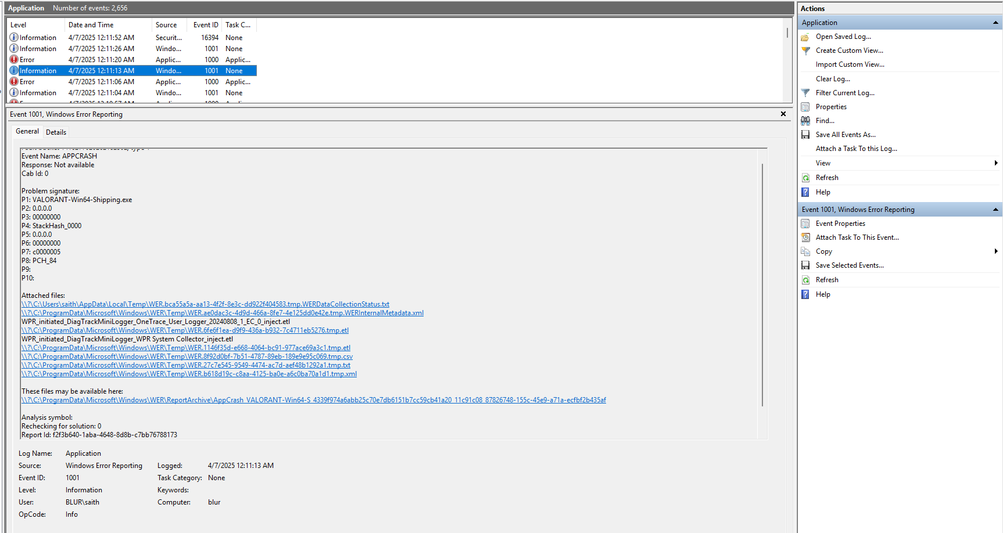1003x533 pixels.
Task: Sort by the Source column header
Action: pyautogui.click(x=169, y=25)
